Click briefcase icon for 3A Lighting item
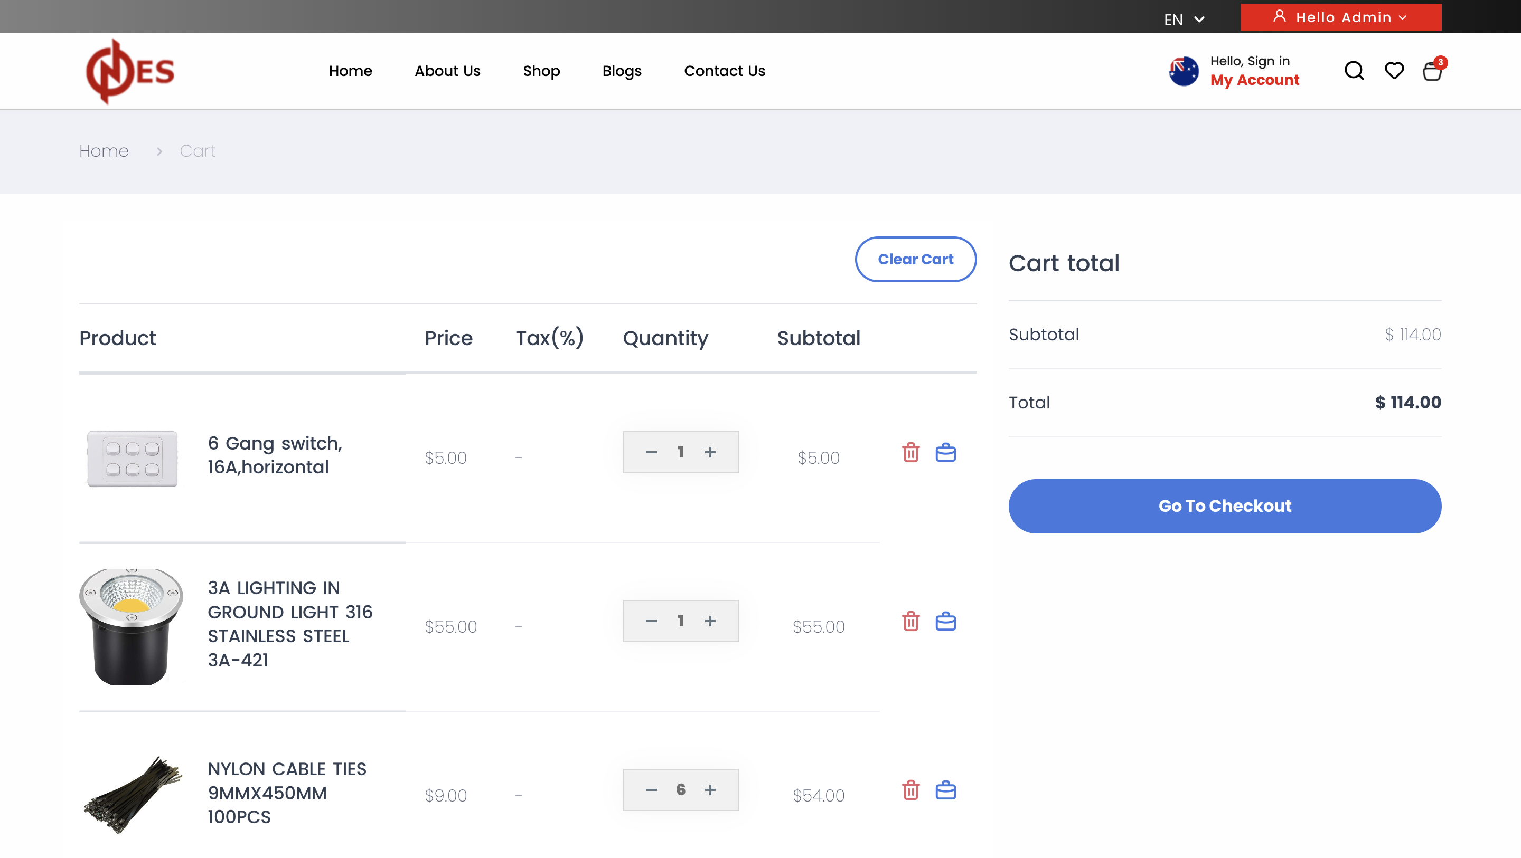The width and height of the screenshot is (1521, 858). click(945, 622)
